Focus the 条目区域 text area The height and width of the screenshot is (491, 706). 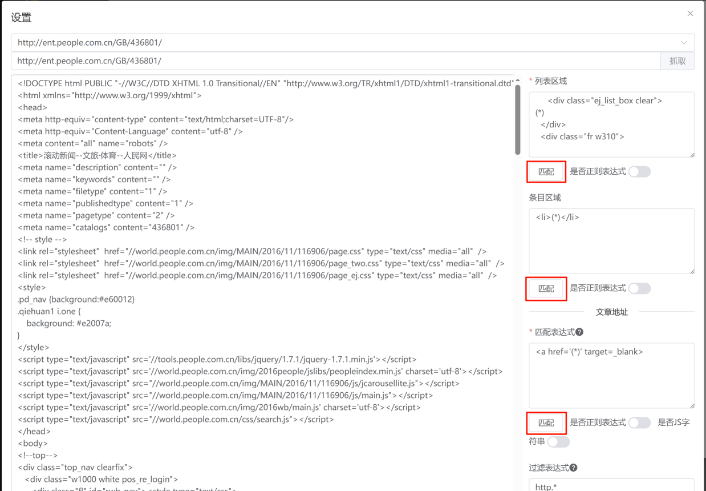(611, 241)
